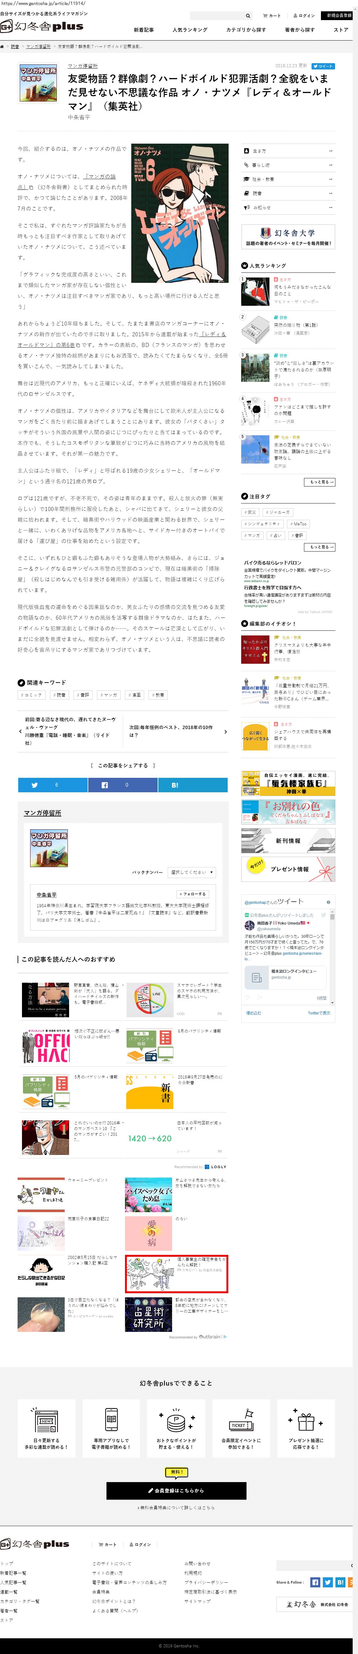Share article via blue Twitter bar

point(53,785)
